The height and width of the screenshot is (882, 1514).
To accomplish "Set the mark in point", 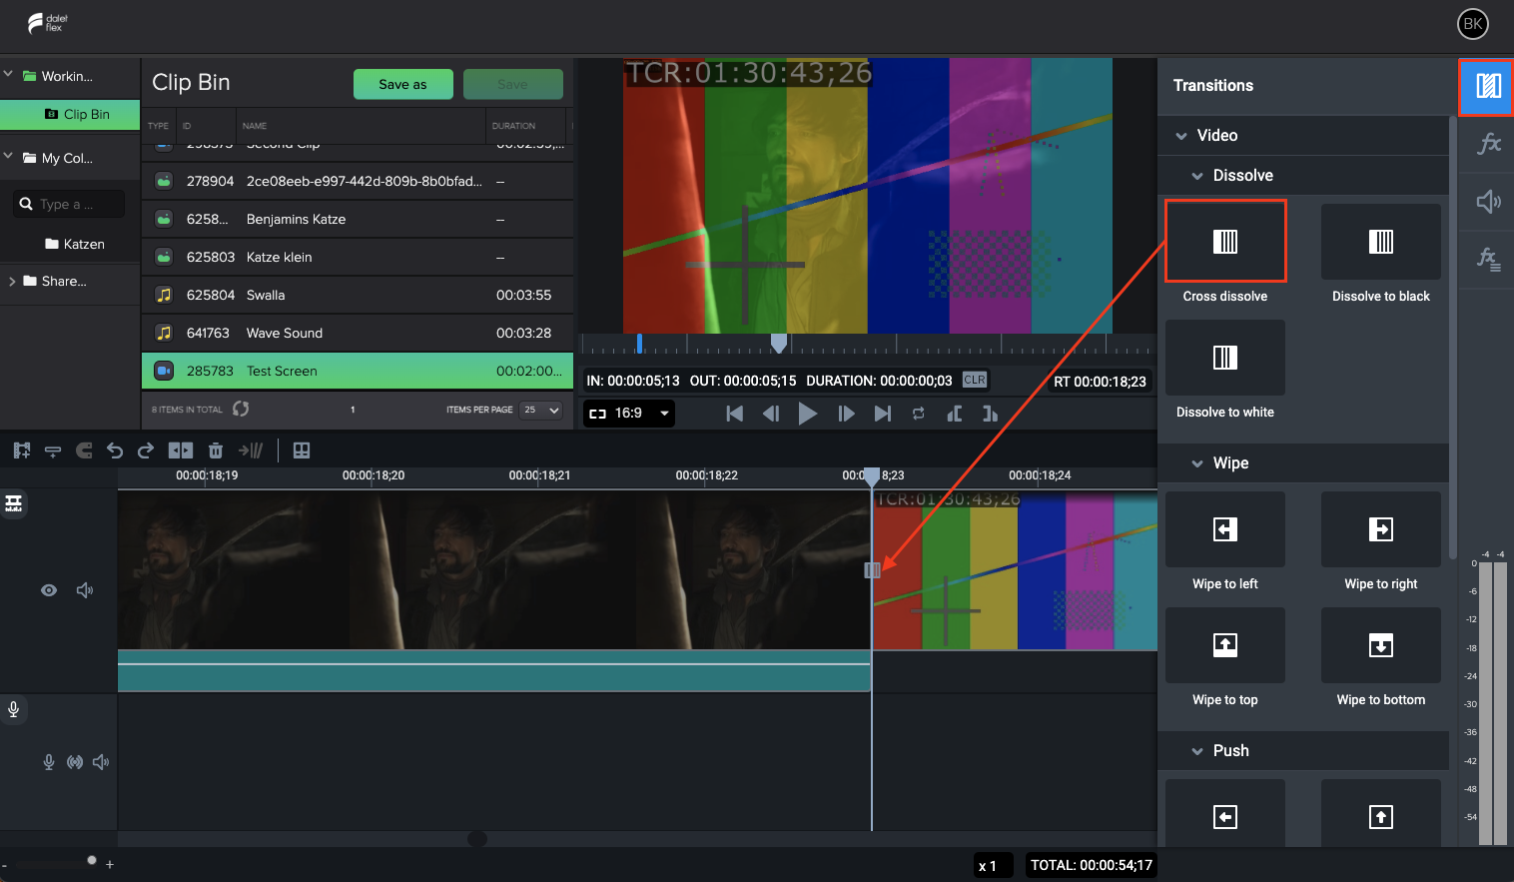I will [x=955, y=414].
